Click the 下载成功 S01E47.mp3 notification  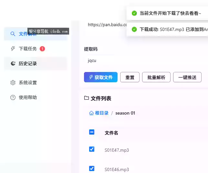coord(167,29)
